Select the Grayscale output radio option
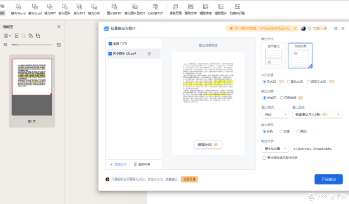The image size is (349, 204). pyautogui.click(x=281, y=131)
